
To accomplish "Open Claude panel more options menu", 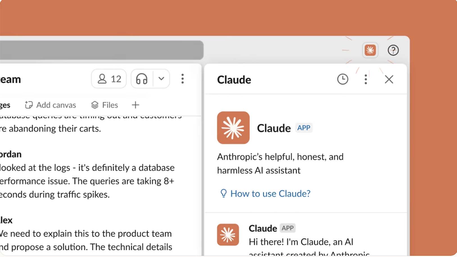I will pos(365,79).
